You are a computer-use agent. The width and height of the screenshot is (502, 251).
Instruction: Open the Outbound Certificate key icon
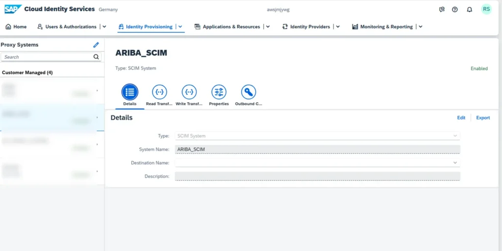[249, 92]
